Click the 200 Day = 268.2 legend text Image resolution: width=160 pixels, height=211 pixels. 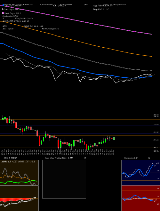13,13
